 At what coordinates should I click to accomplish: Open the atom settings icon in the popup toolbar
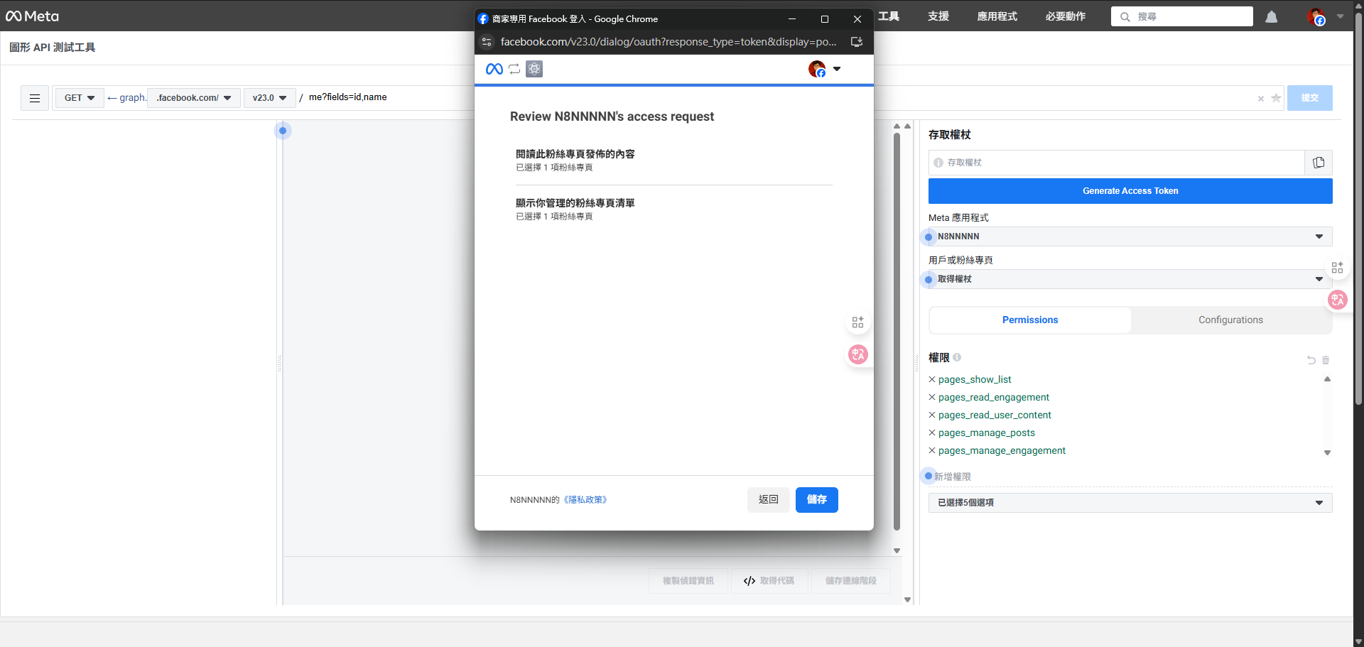(534, 69)
